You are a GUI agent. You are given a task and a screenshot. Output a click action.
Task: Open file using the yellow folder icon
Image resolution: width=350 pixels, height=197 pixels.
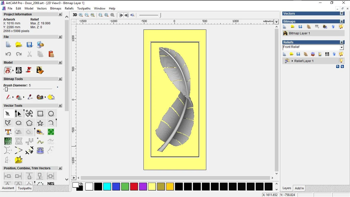(19, 45)
